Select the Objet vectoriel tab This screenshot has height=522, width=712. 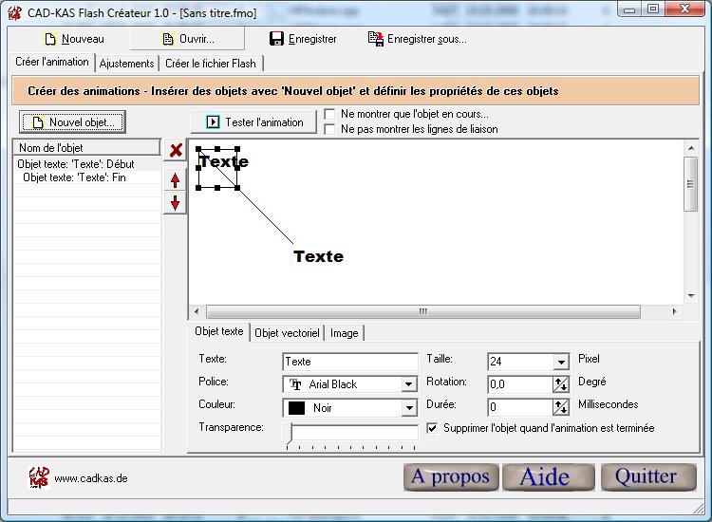(x=287, y=333)
